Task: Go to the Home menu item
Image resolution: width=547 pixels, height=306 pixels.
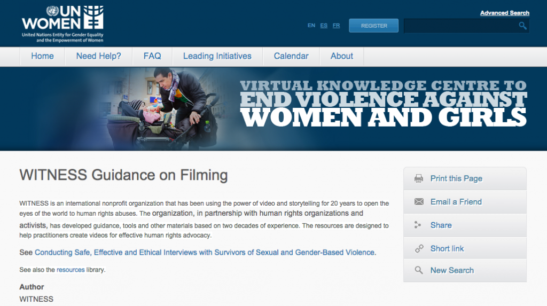Action: (42, 56)
